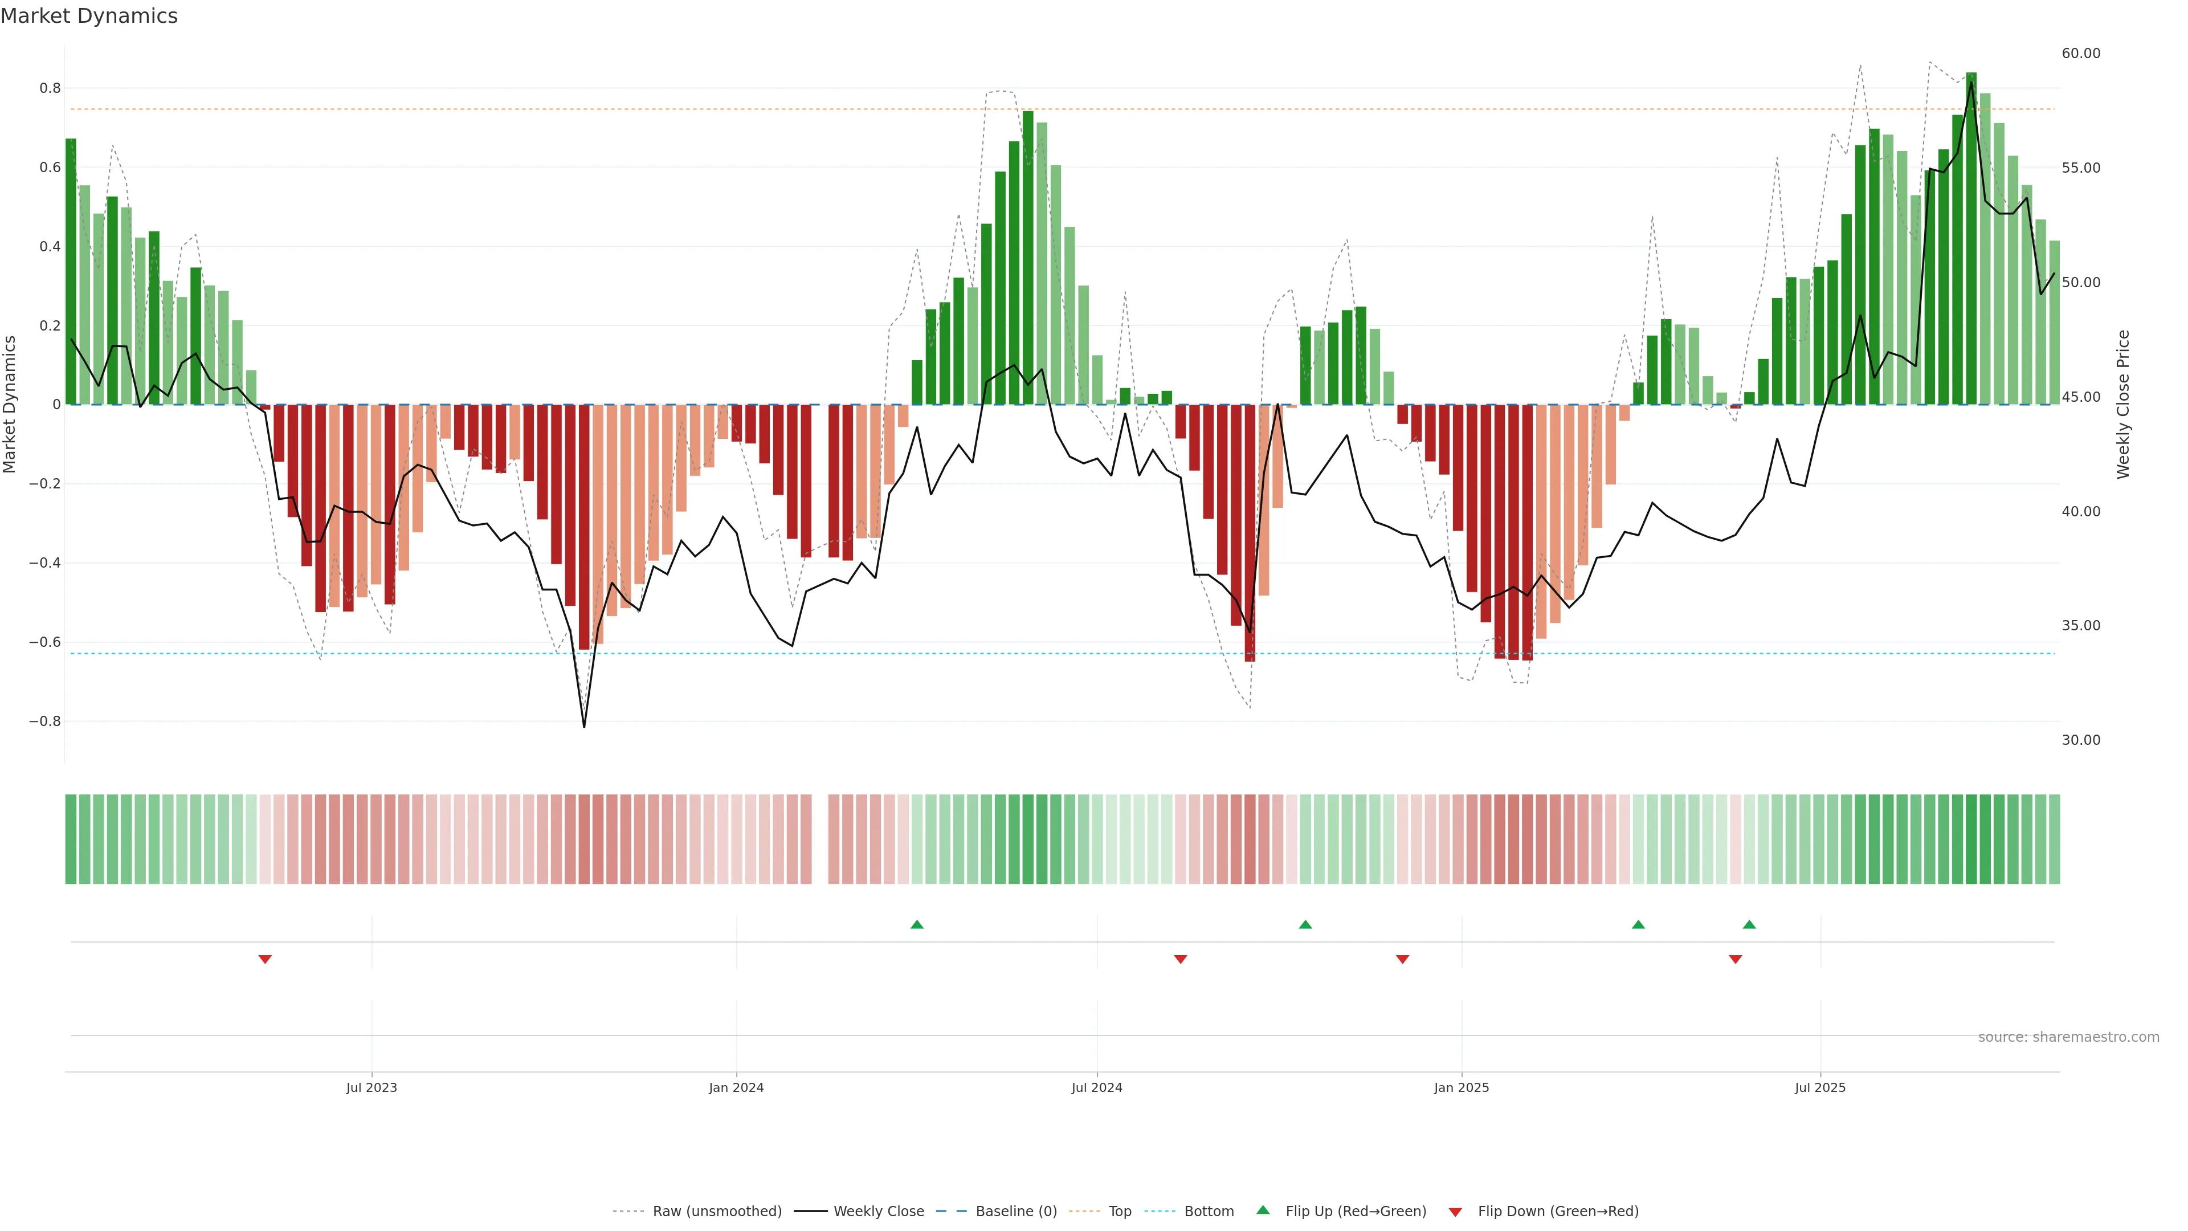
Task: Click the Jan 2024 x-axis label
Action: [x=736, y=1087]
